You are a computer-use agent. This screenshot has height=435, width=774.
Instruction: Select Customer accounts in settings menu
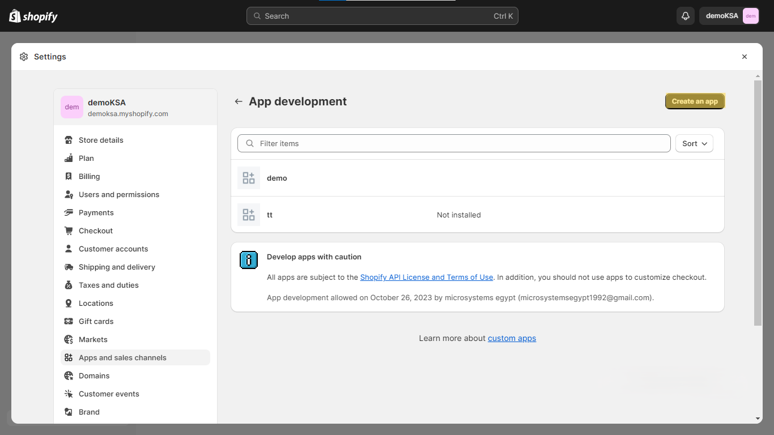click(113, 249)
